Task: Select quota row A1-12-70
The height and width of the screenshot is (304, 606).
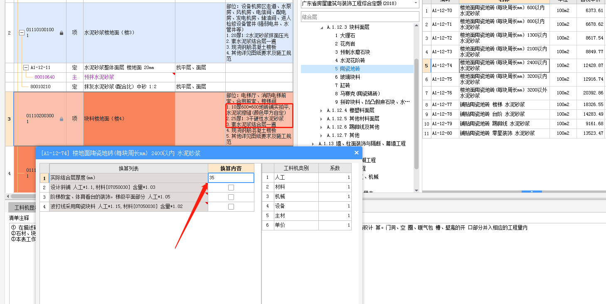Action: 513,10
